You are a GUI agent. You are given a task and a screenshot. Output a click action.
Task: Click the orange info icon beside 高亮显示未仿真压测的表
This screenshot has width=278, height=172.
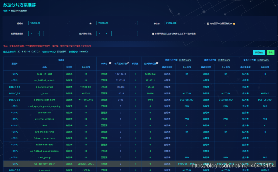[234, 24]
